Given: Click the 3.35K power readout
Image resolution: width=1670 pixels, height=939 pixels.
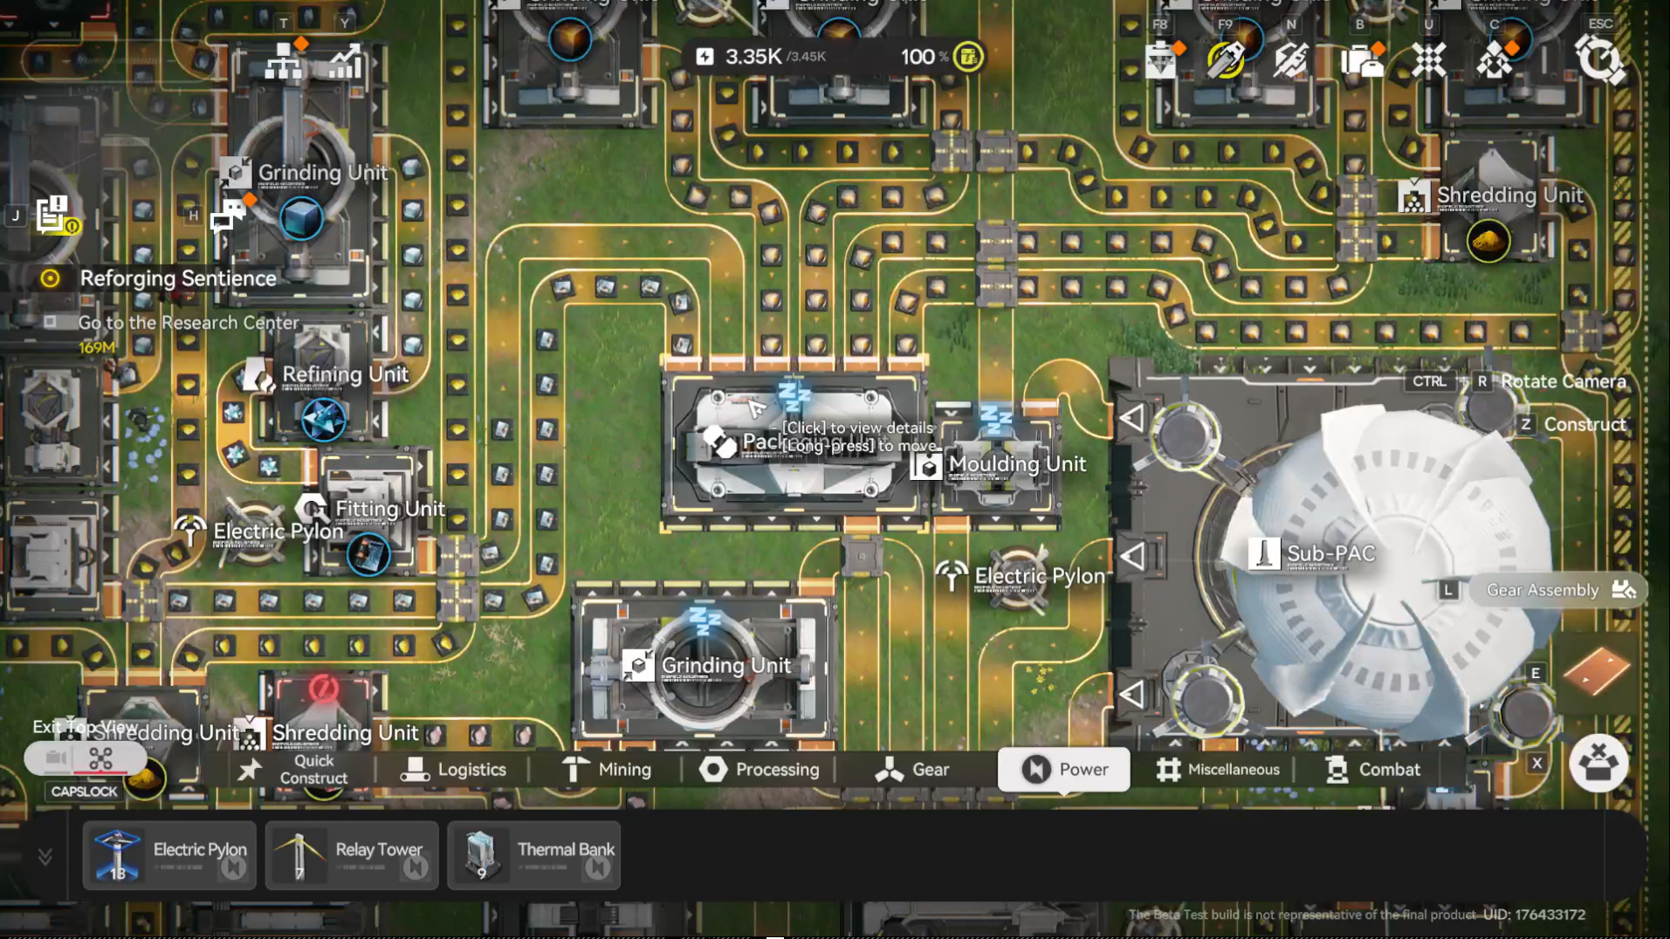Looking at the screenshot, I should [753, 57].
